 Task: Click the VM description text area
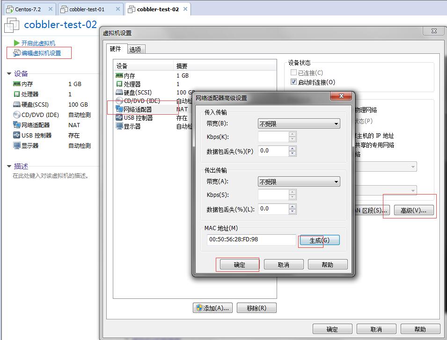(51, 176)
